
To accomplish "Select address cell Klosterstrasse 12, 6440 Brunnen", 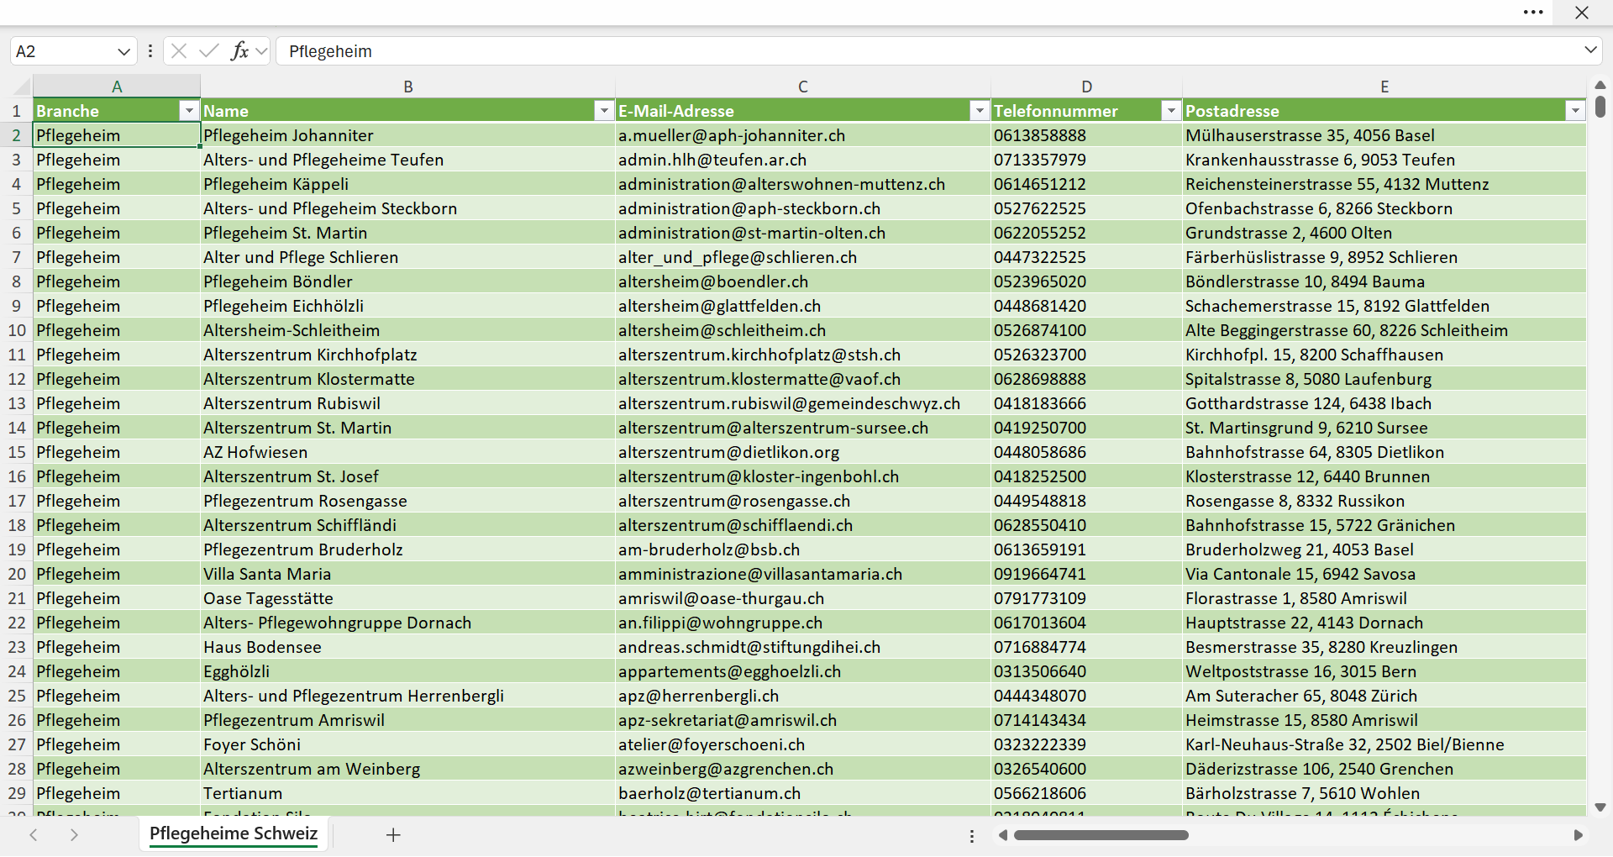I will coord(1384,476).
